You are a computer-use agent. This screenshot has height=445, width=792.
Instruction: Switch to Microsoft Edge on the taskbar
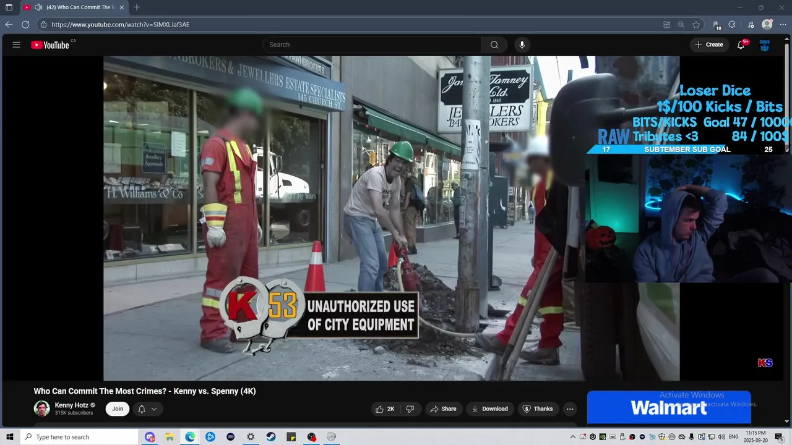[190, 437]
